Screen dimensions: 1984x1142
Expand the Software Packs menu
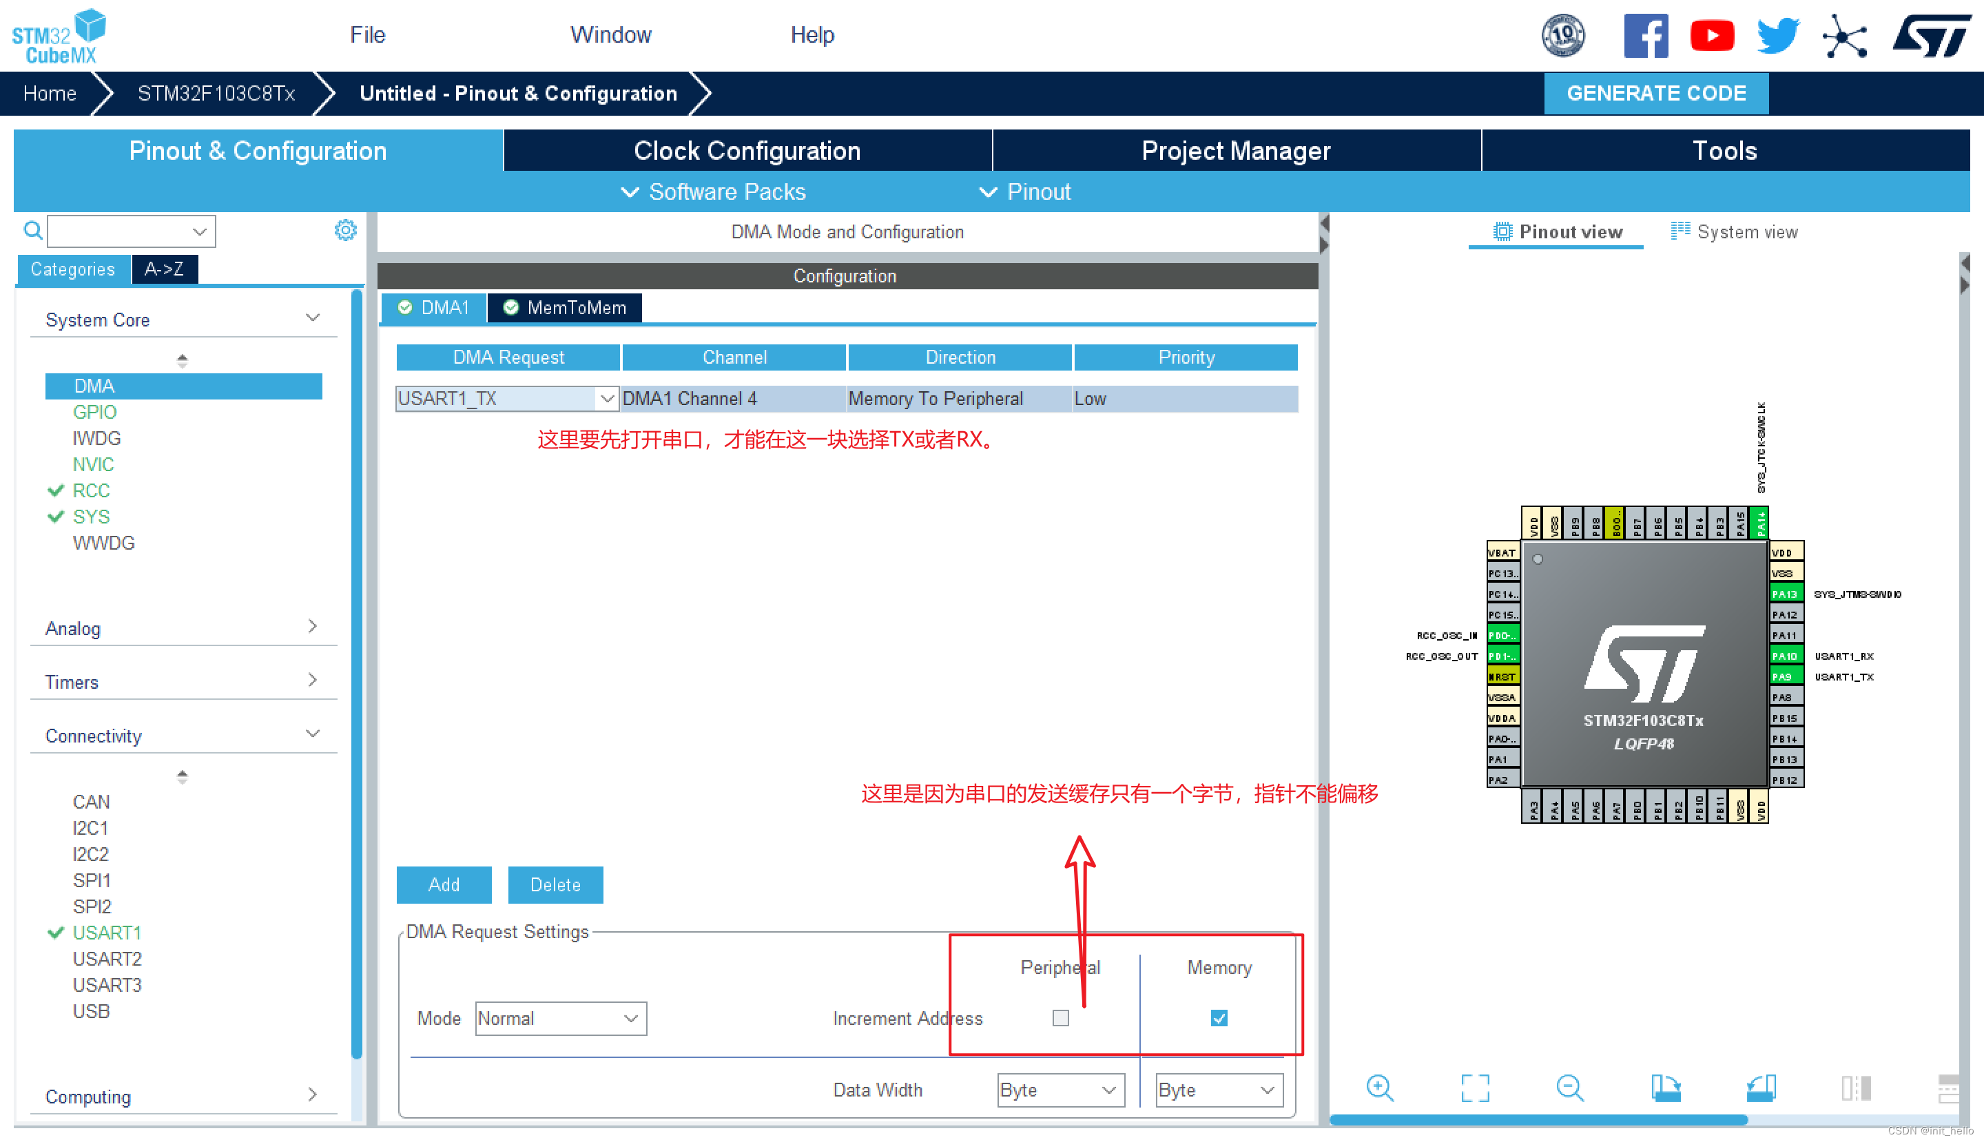pos(712,191)
